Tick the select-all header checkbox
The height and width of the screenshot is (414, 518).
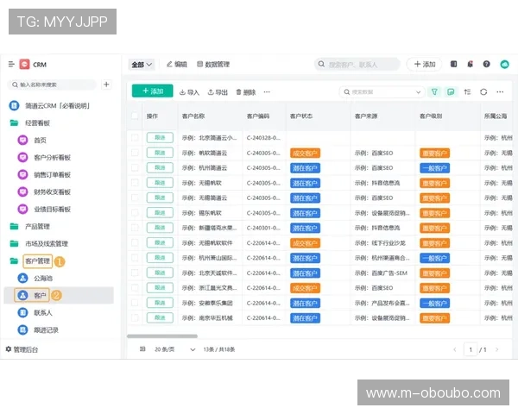135,116
